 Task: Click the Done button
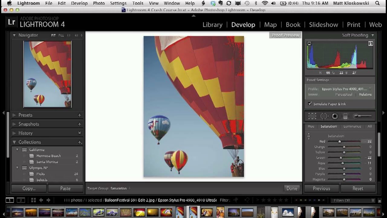pos(292,188)
